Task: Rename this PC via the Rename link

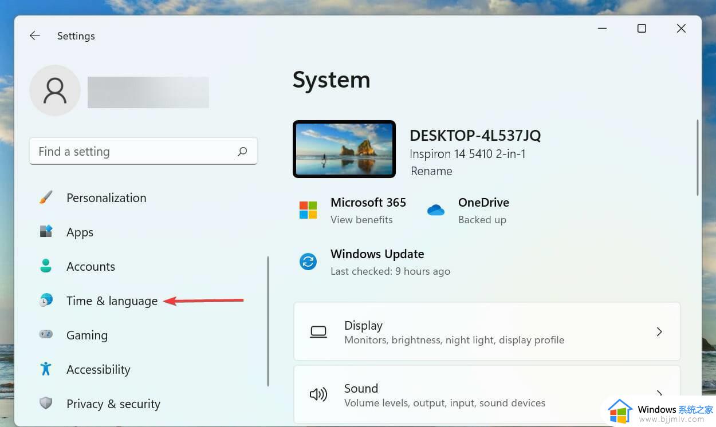Action: [431, 171]
